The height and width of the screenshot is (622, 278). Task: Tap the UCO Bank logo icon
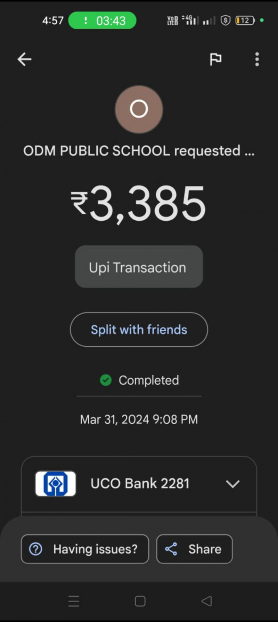tap(56, 483)
